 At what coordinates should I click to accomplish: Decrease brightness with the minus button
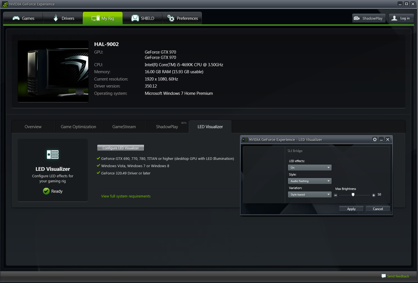[x=336, y=195]
